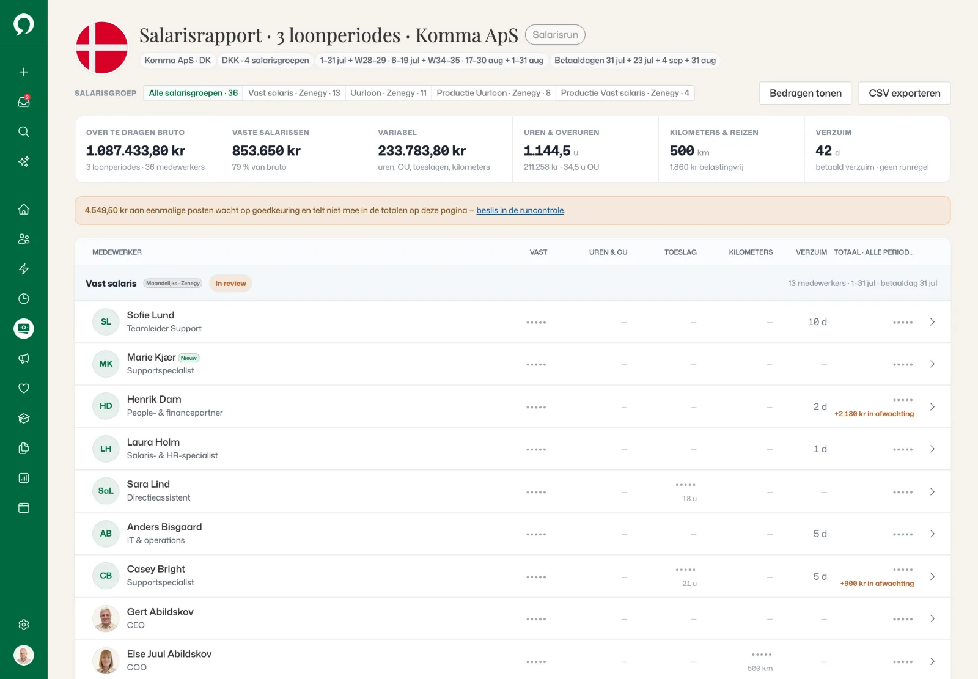This screenshot has height=679, width=978.
Task: Open the search icon in the sidebar
Action: point(24,131)
